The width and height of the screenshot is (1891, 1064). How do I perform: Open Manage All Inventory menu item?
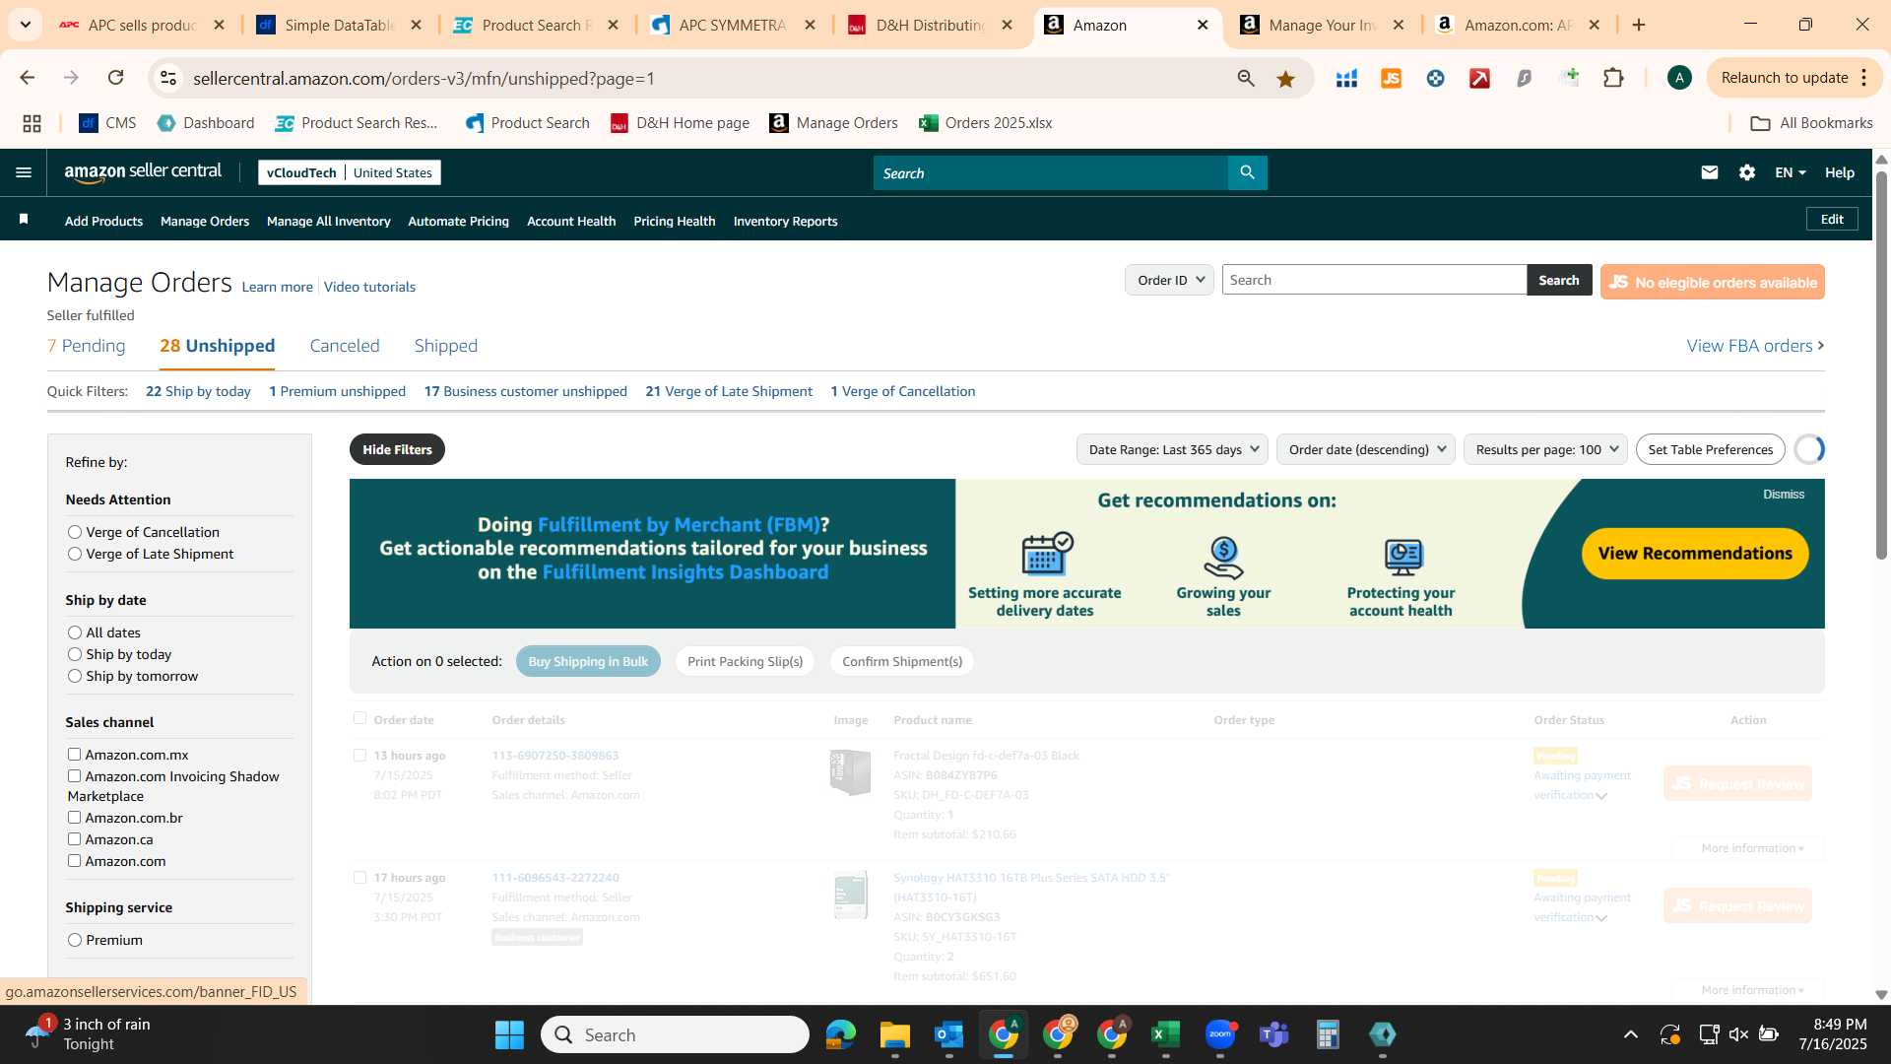tap(329, 221)
